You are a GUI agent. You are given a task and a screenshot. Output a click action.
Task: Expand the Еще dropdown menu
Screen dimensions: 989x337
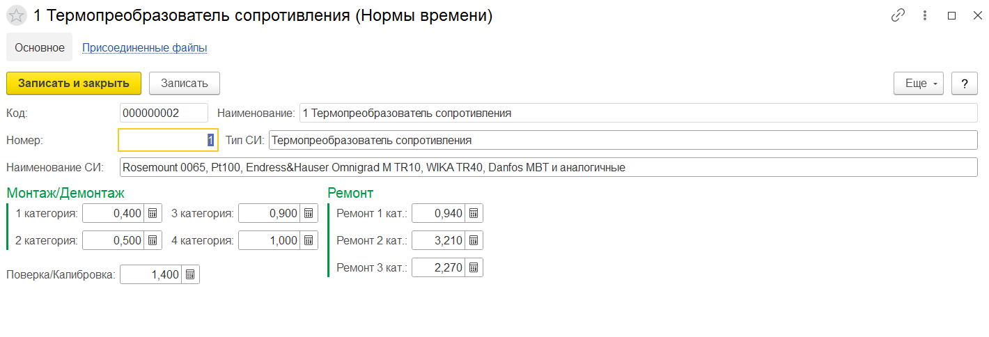[x=919, y=84]
